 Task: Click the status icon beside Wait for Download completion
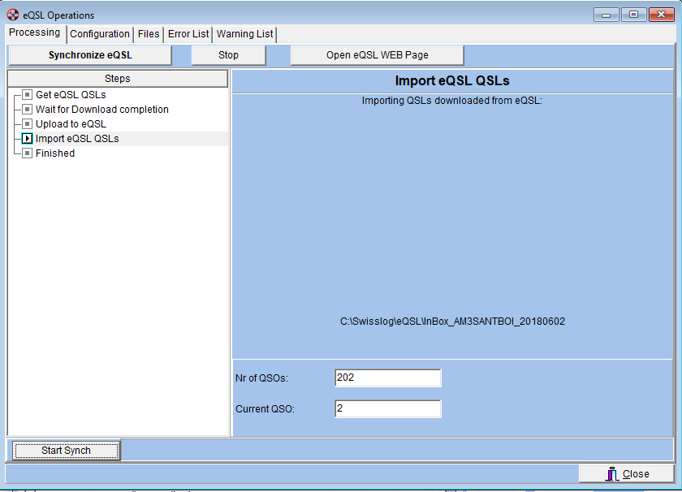28,110
